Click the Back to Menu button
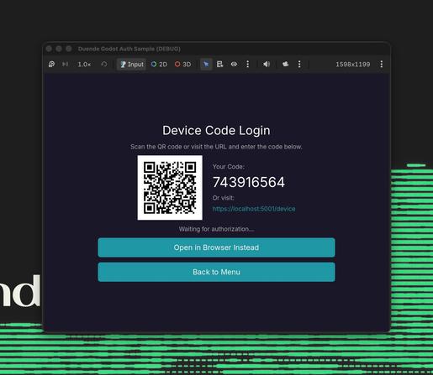Image resolution: width=433 pixels, height=375 pixels. pyautogui.click(x=216, y=272)
